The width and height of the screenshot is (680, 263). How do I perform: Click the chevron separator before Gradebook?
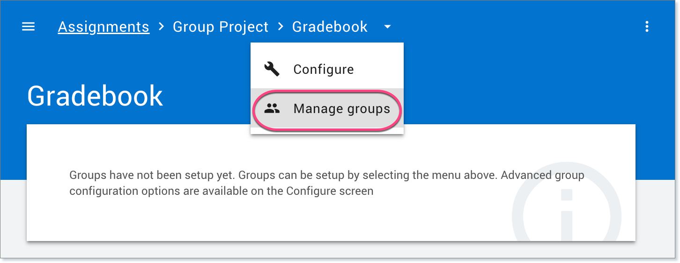[281, 27]
